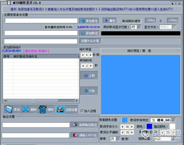Pick the 描边颜色 white swatch
This screenshot has width=184, height=145.
point(172,126)
